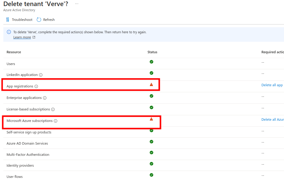Viewport: 284px width, 180px height.
Task: Click external link icon next to Learn more
Action: tap(34, 37)
